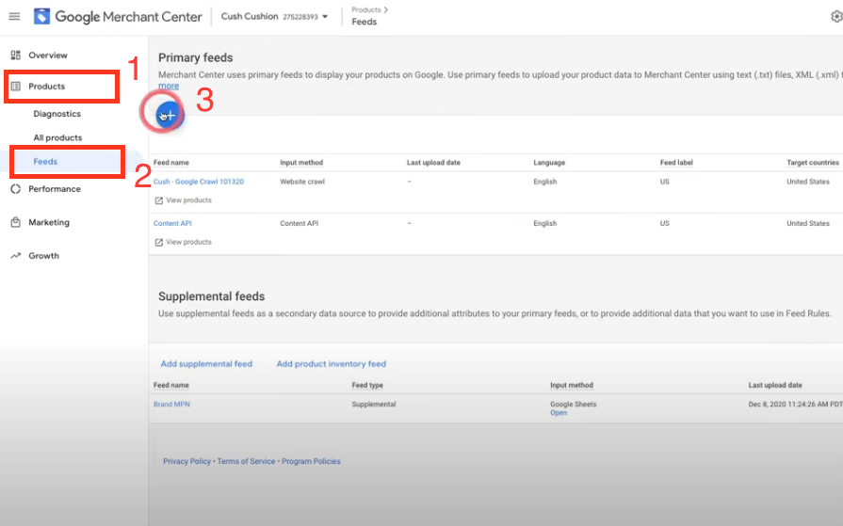Click the 'Target countries' column header
843x526 pixels.
pos(812,162)
